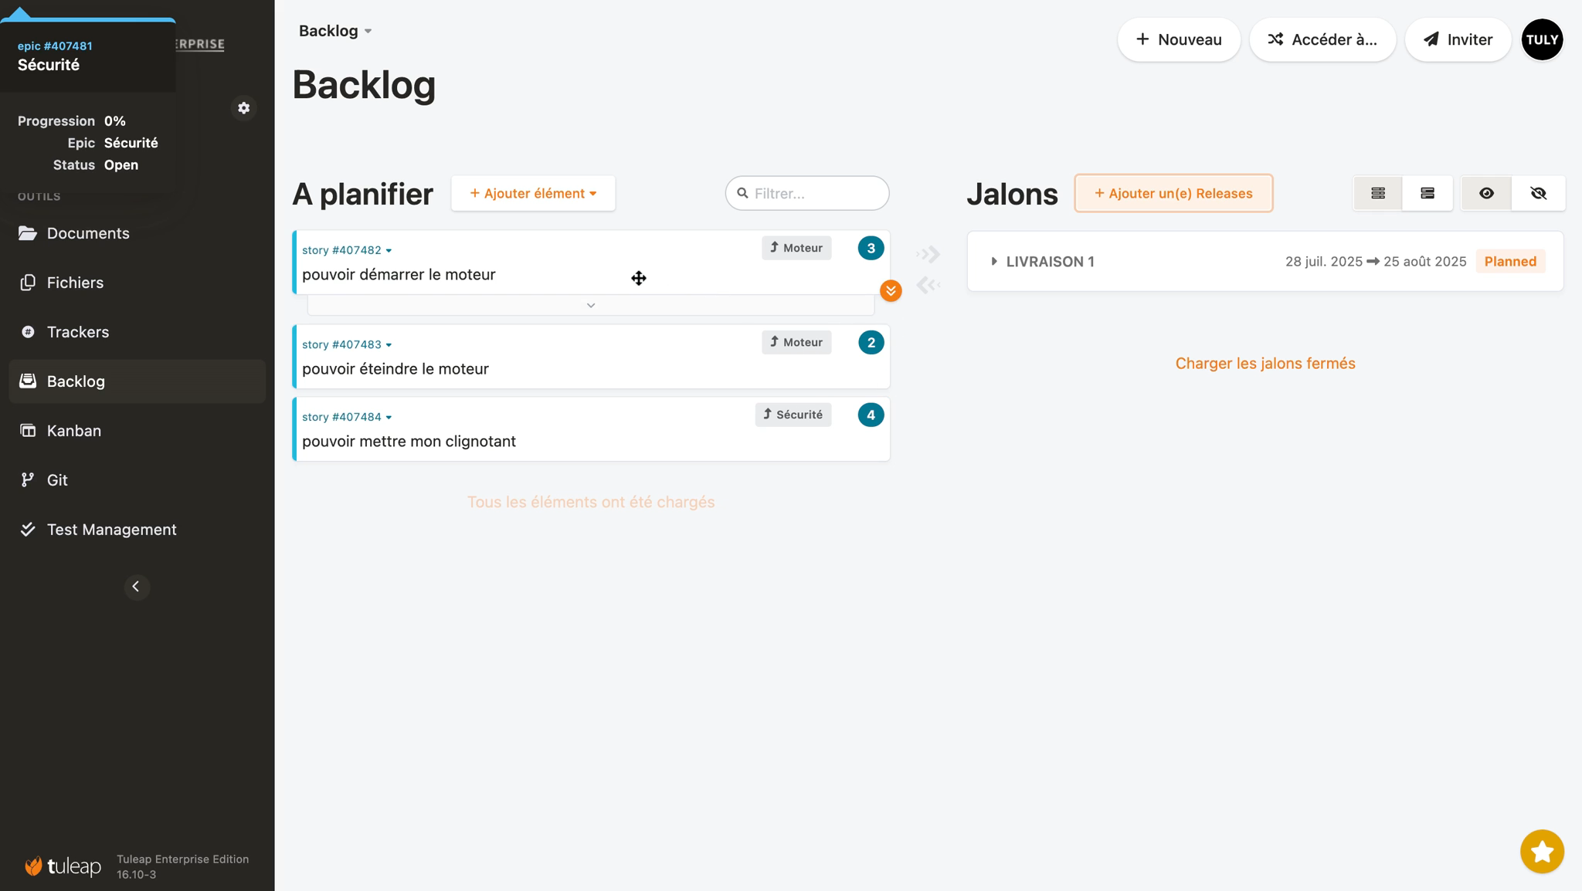Click the Moteur parent badge on story #407482

796,248
